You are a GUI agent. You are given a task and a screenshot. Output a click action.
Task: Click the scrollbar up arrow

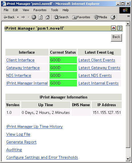point(128,24)
